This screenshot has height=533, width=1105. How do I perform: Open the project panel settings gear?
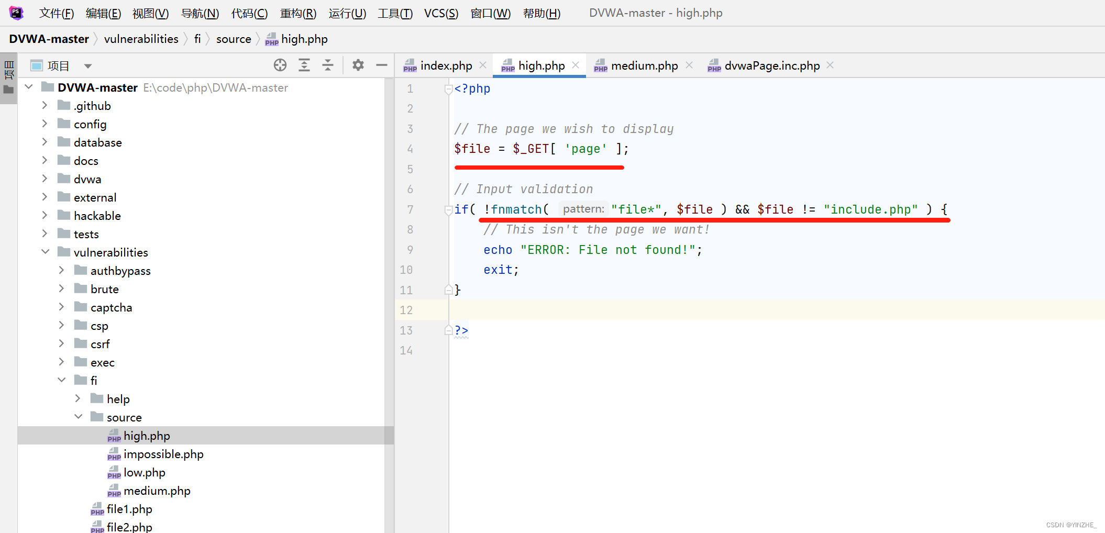(358, 65)
